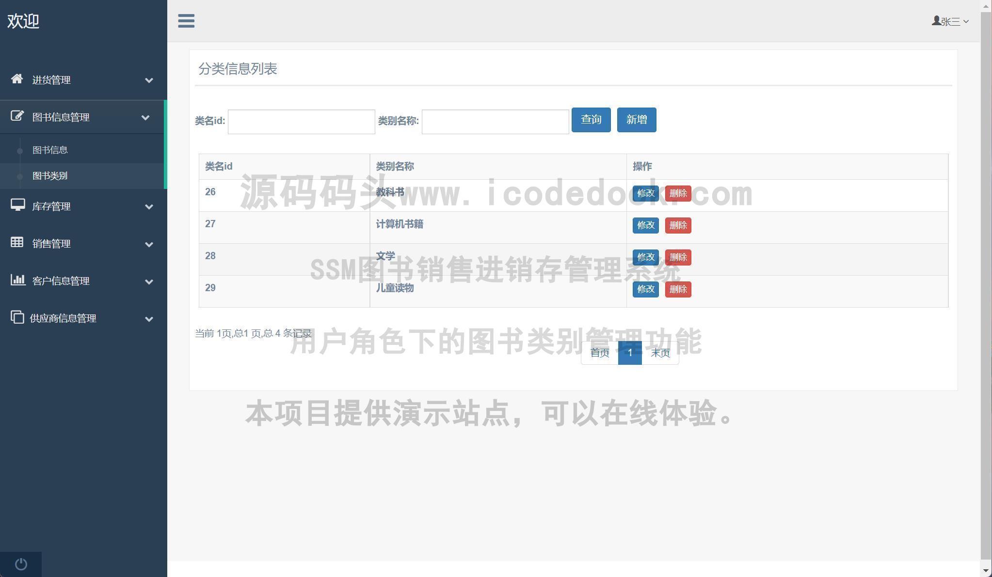Click the power logout icon at bottom left
Viewport: 992px width, 577px height.
coord(21,564)
